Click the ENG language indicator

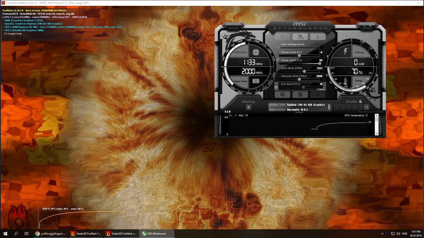click(x=405, y=234)
